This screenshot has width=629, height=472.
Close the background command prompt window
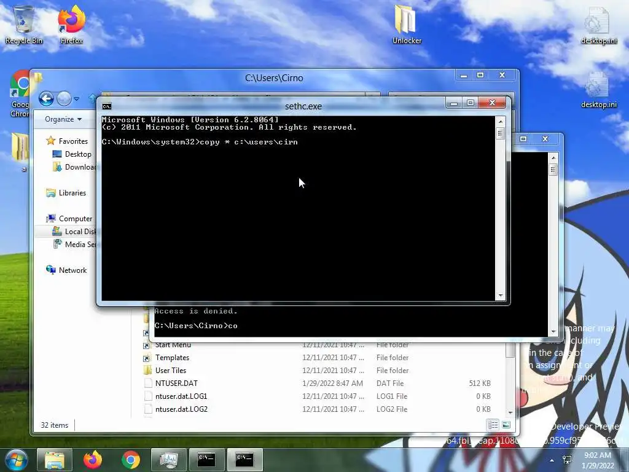coord(545,139)
